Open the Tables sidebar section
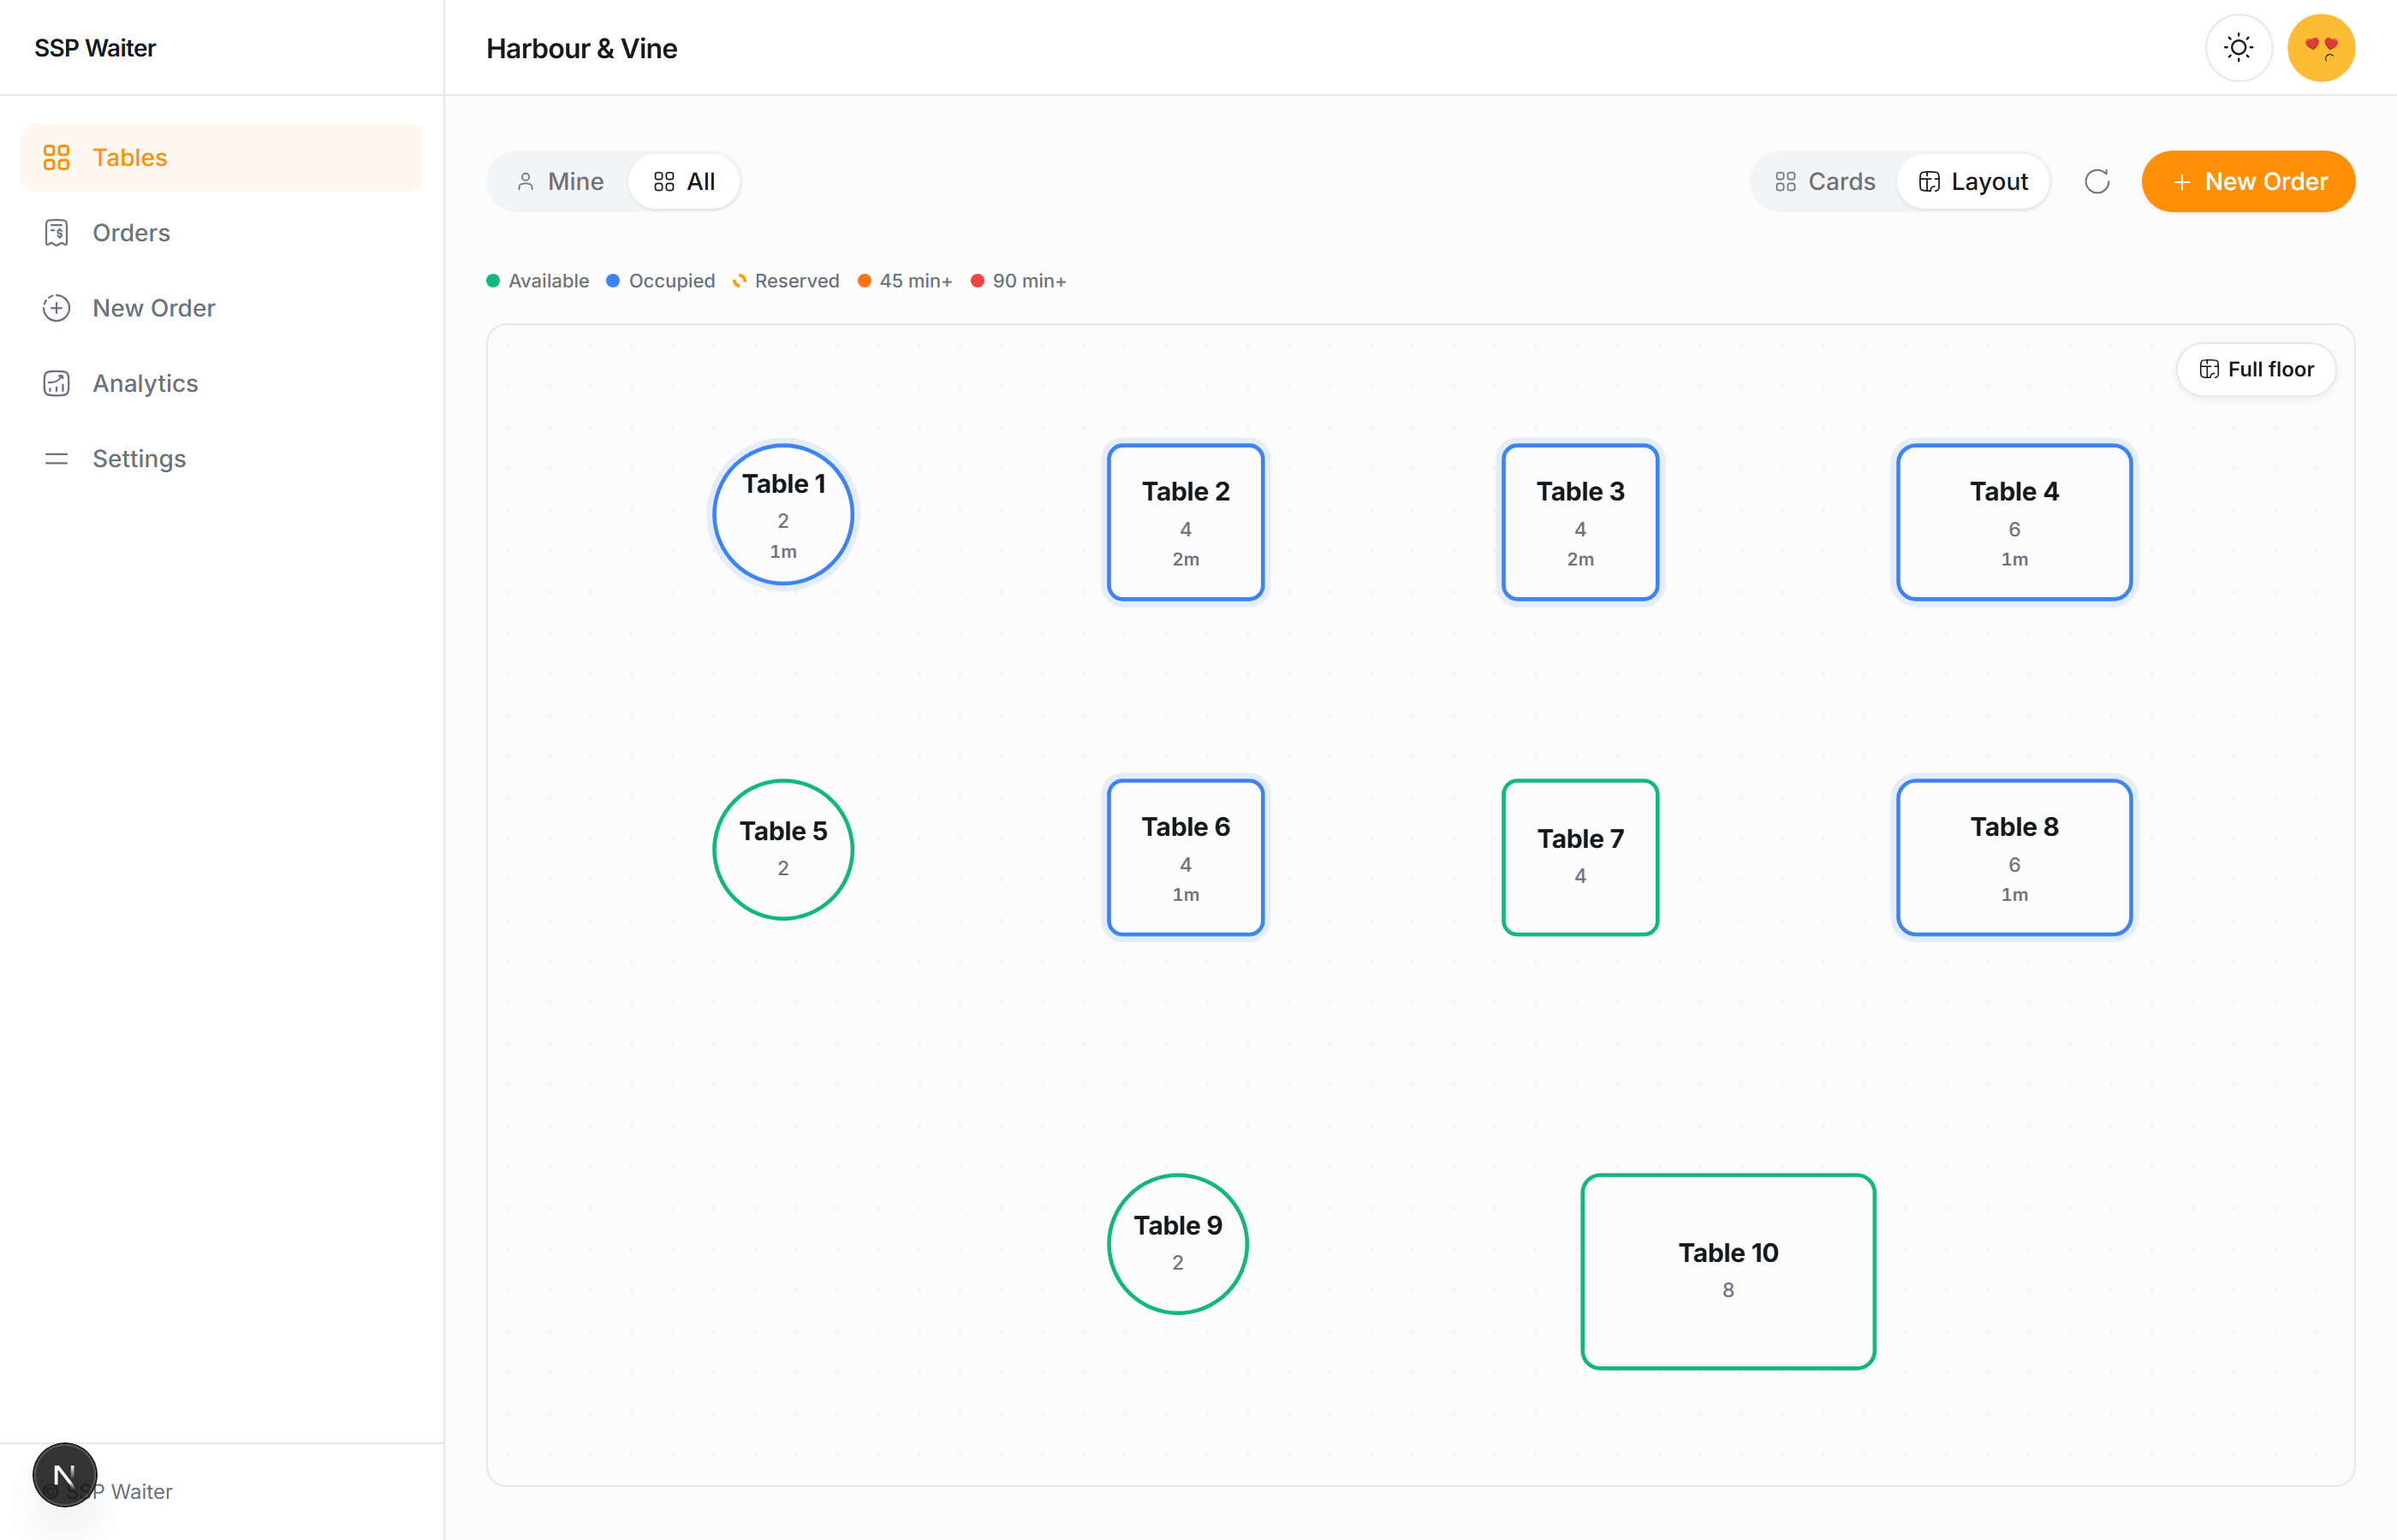The width and height of the screenshot is (2397, 1540). point(221,157)
